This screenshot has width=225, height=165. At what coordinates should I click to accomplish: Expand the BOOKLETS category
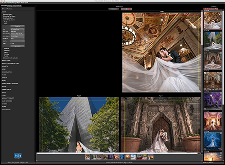(4, 66)
